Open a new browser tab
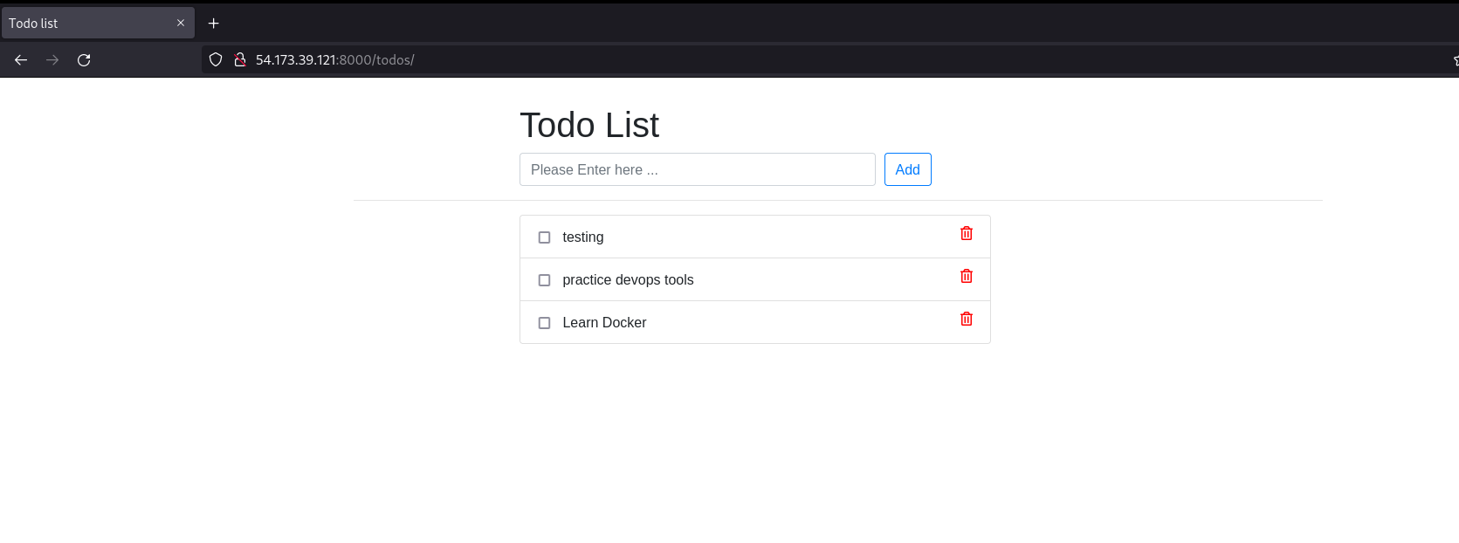The height and width of the screenshot is (543, 1459). pos(213,23)
